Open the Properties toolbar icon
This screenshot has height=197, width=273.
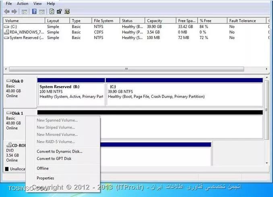pyautogui.click(x=59, y=12)
